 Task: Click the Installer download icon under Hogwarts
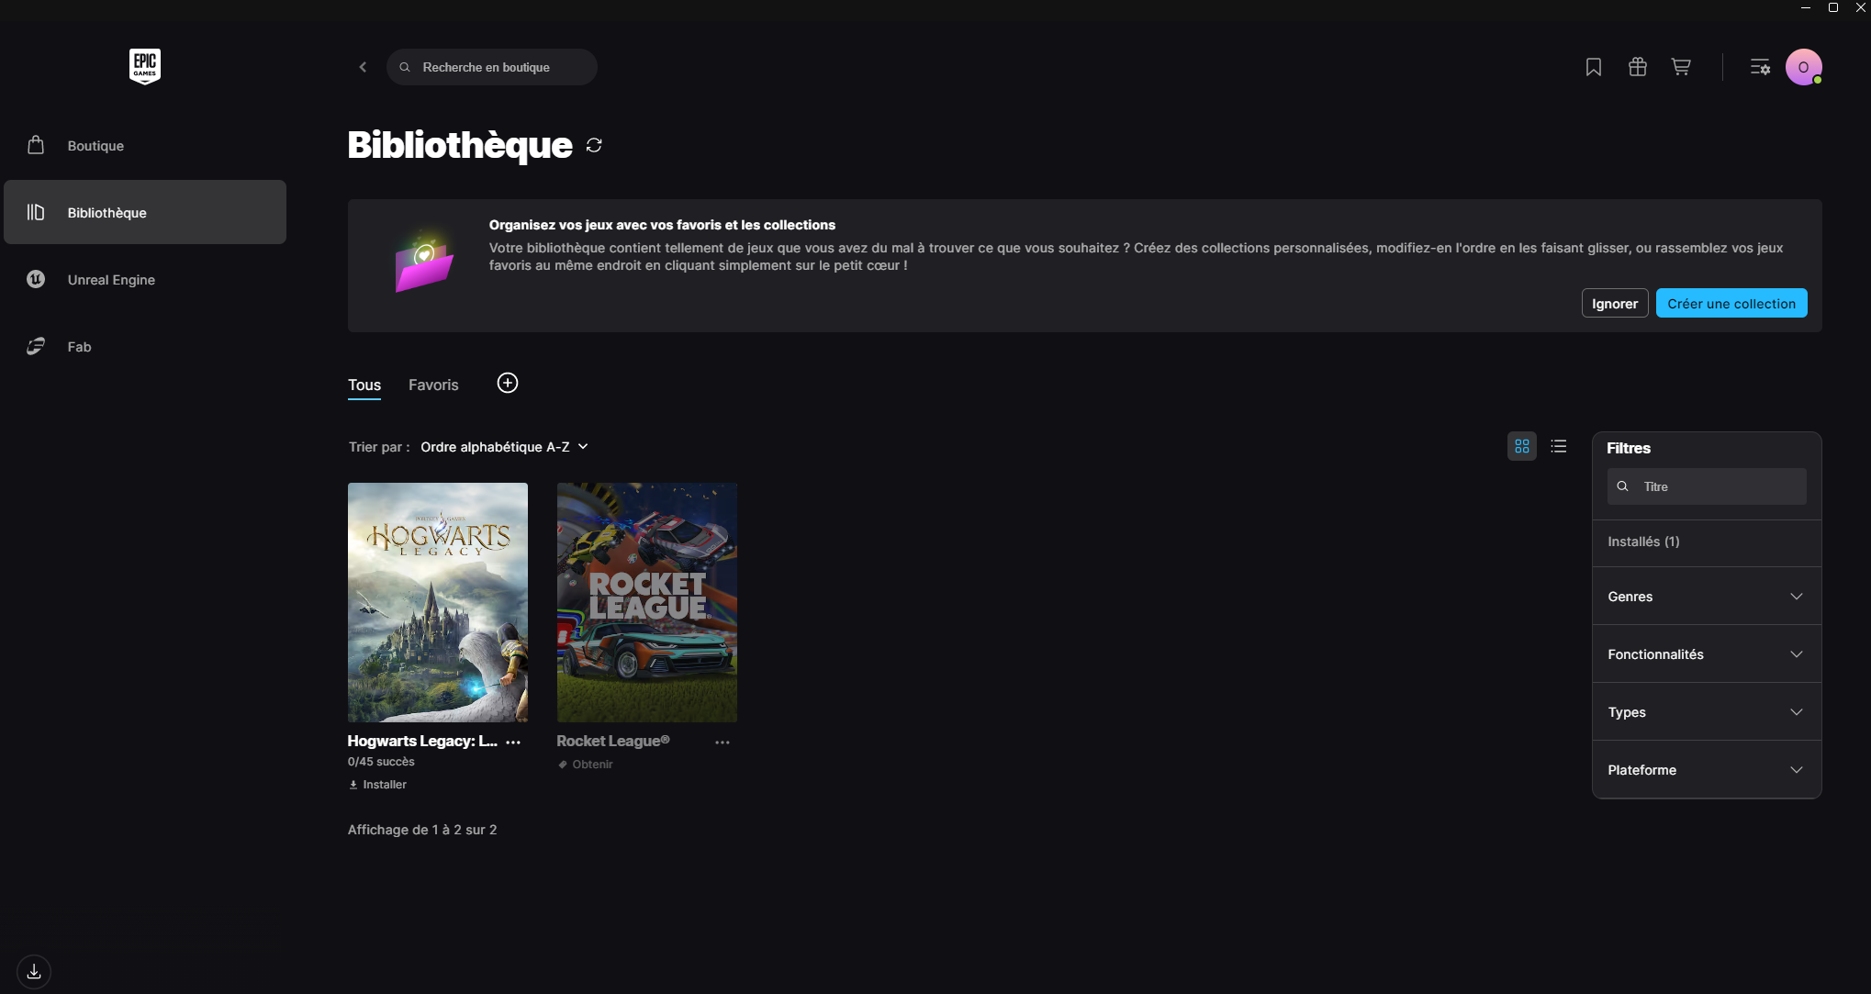(x=353, y=785)
